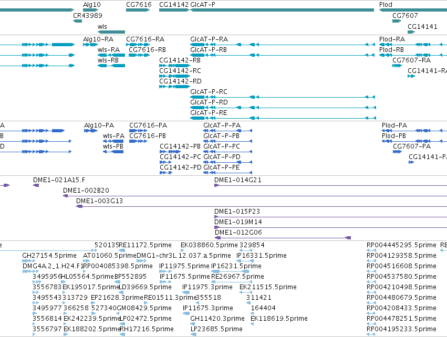Image resolution: width=447 pixels, height=337 pixels.
Task: Click the RP004445295.5prime EST label
Action: (401, 245)
